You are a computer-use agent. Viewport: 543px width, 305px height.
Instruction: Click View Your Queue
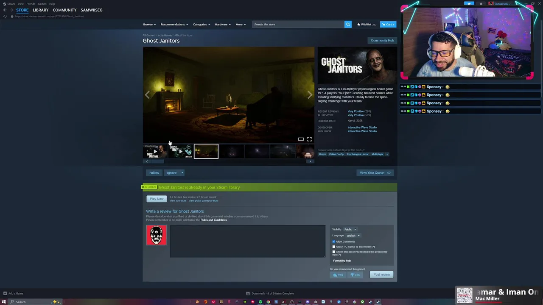tap(375, 173)
